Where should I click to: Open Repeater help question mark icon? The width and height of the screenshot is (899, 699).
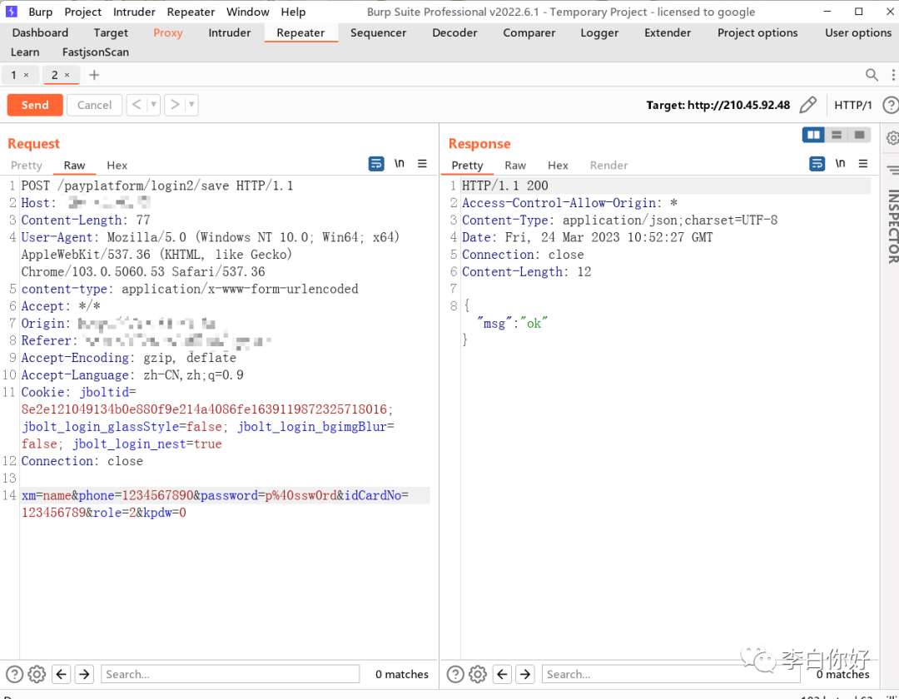(891, 105)
